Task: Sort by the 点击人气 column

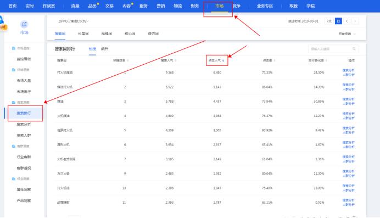Action: (217, 60)
